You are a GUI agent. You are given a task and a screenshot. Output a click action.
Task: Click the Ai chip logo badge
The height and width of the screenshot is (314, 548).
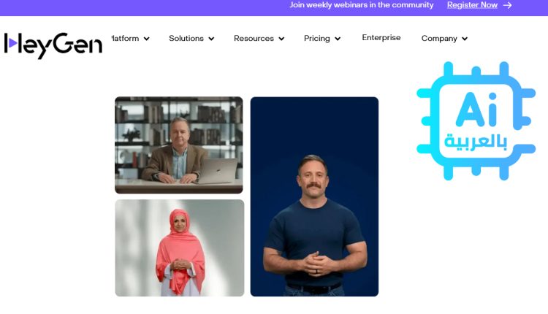tap(476, 120)
